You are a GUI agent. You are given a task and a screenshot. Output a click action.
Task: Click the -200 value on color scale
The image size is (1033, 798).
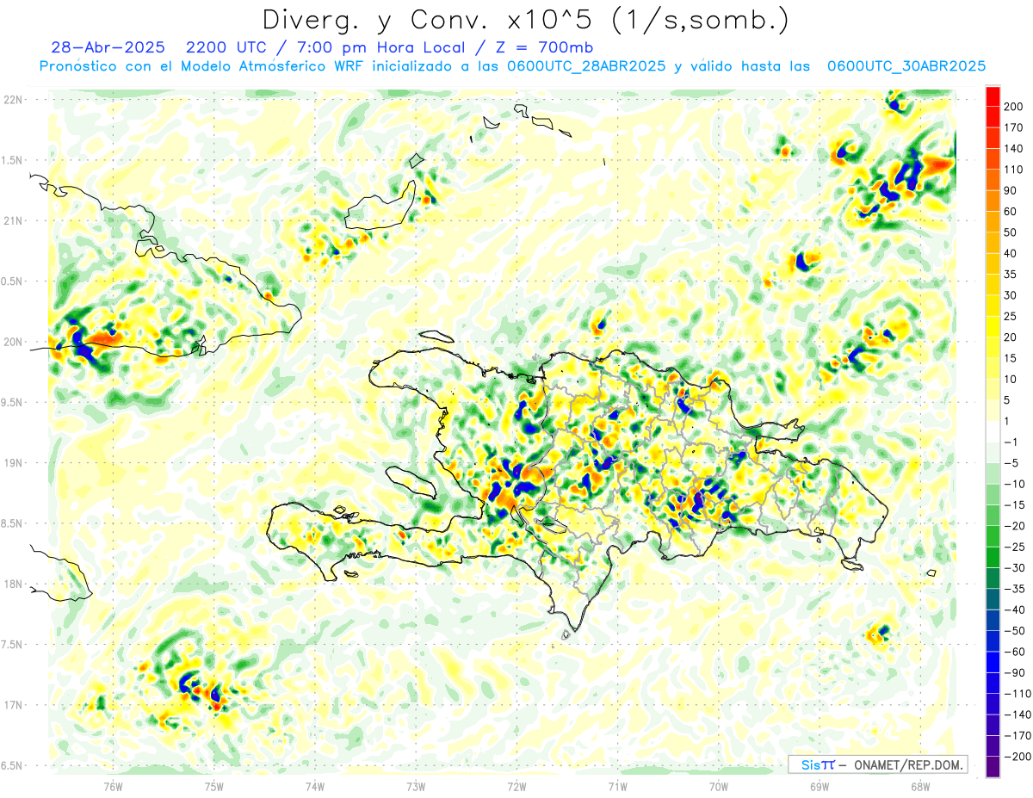[x=1016, y=756]
